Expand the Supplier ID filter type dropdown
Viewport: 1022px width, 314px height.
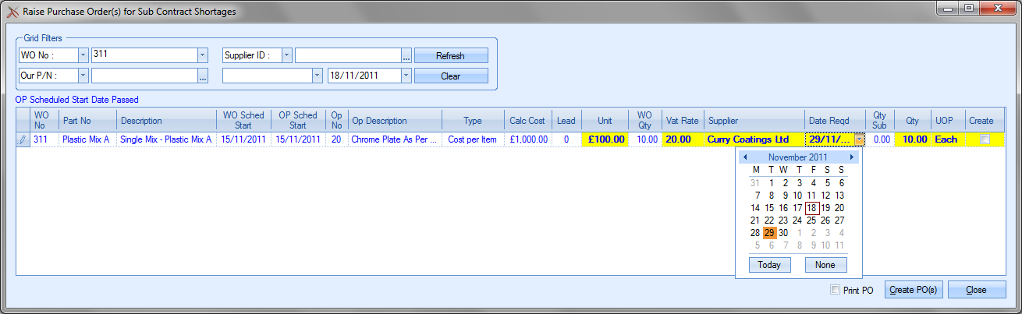point(286,56)
